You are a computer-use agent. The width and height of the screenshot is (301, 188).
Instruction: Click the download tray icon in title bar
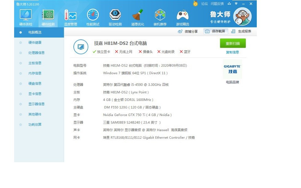tap(229, 4)
